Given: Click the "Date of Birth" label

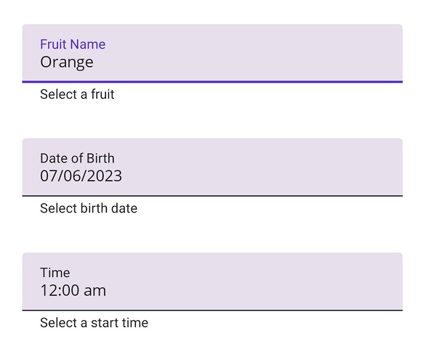Looking at the screenshot, I should pos(77,158).
